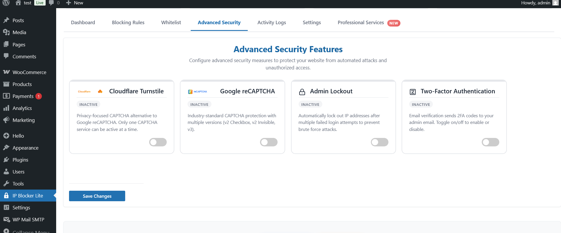Click the Analytics bar chart icon
The height and width of the screenshot is (233, 561).
click(6, 108)
